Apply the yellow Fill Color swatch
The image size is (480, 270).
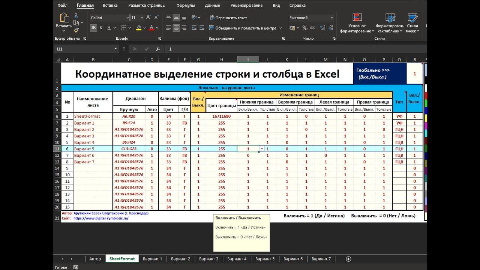139,28
